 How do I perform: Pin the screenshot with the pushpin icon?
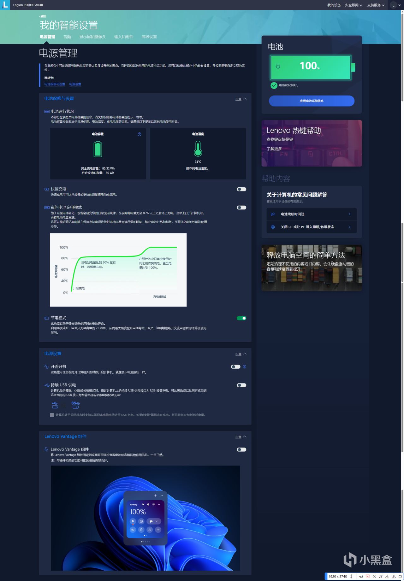pyautogui.click(x=381, y=576)
